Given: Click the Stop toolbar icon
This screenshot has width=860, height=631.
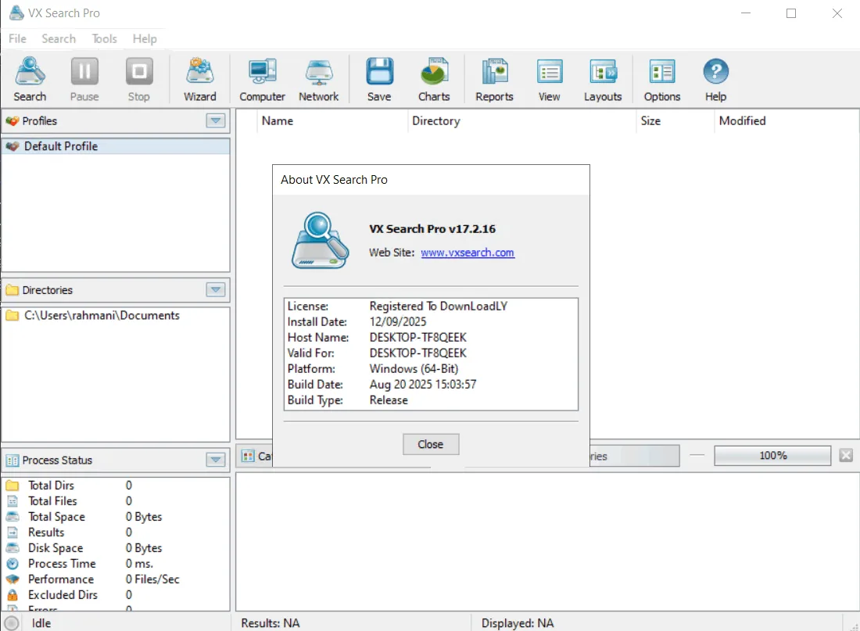Looking at the screenshot, I should tap(138, 80).
